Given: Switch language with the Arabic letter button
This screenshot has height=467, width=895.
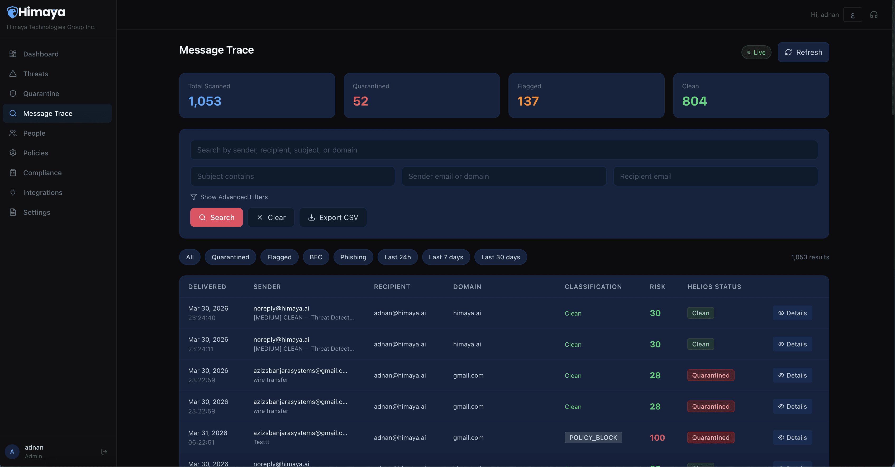Looking at the screenshot, I should pos(852,15).
